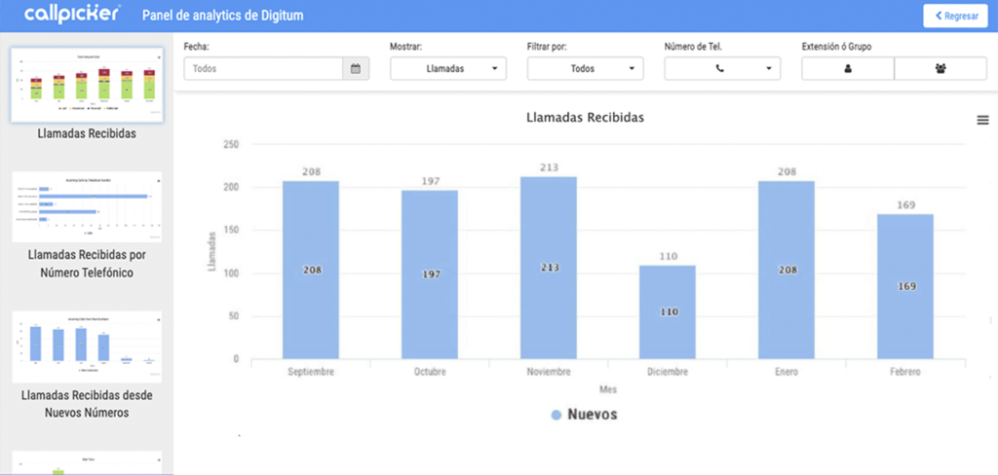998x475 pixels.
Task: Select the single user extension icon
Action: click(x=847, y=69)
